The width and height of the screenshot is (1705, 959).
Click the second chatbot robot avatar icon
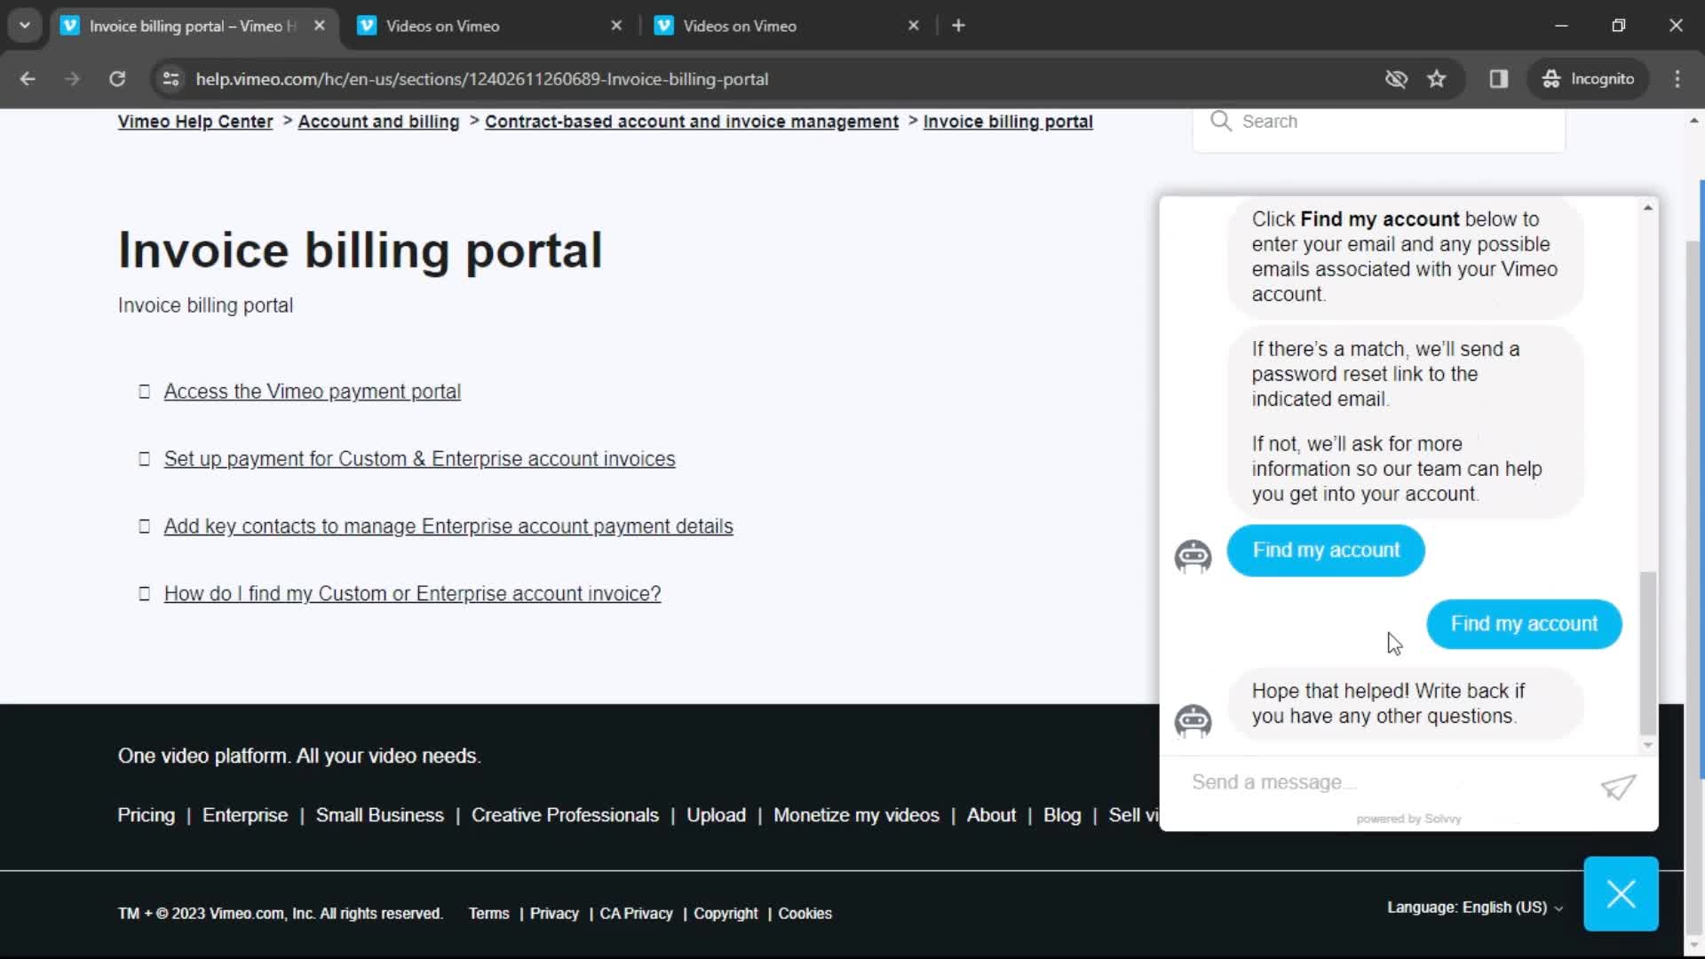(x=1192, y=717)
